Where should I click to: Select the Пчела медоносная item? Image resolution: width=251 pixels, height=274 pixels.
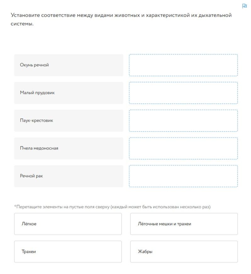point(69,149)
